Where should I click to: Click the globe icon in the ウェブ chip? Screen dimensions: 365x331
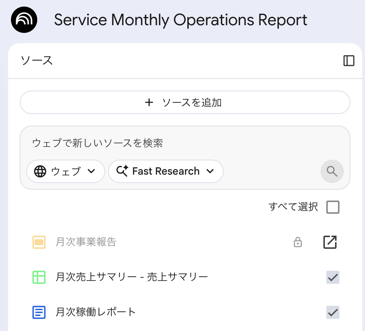pyautogui.click(x=40, y=171)
